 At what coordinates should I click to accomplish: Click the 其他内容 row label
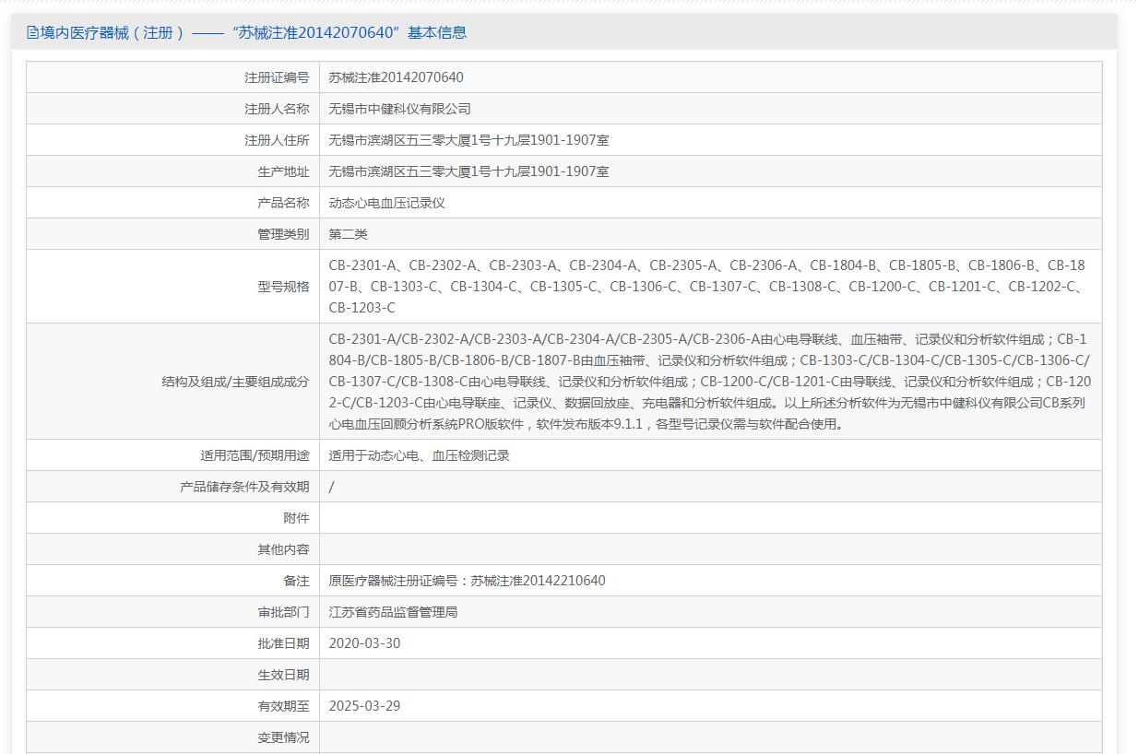click(x=283, y=549)
